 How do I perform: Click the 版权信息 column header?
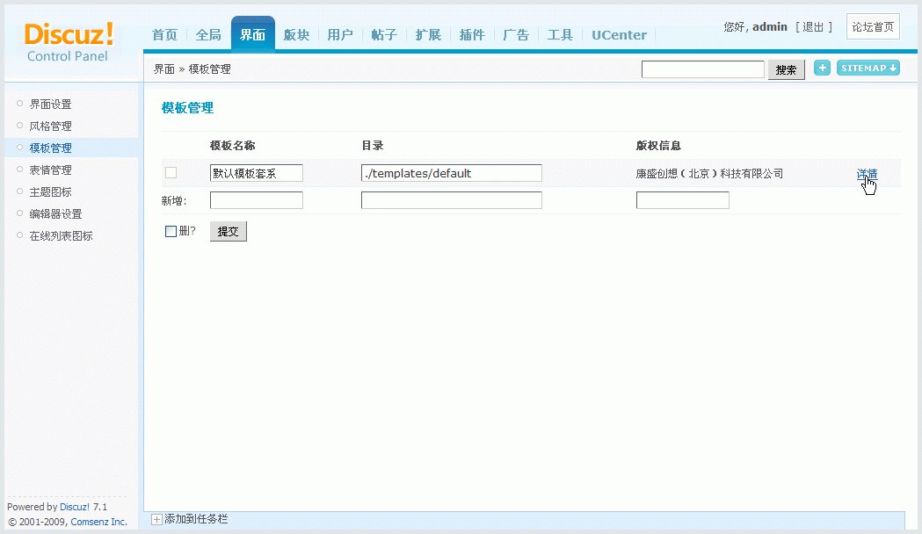coord(658,146)
